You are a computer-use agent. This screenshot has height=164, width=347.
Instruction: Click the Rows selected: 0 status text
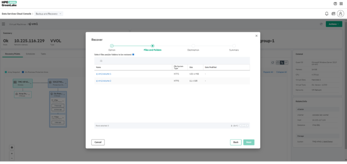pyautogui.click(x=102, y=126)
